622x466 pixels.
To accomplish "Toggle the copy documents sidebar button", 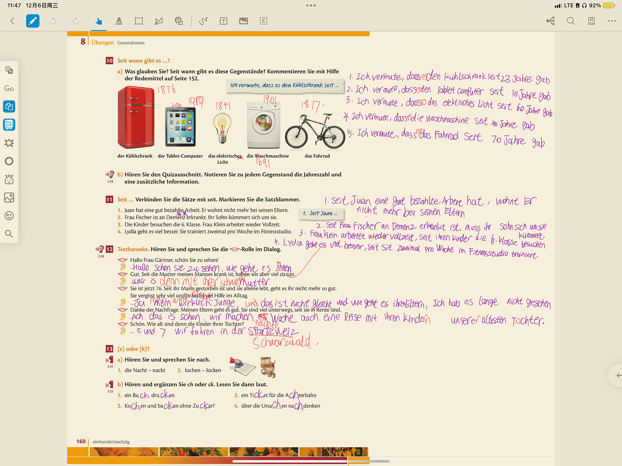I will (9, 106).
